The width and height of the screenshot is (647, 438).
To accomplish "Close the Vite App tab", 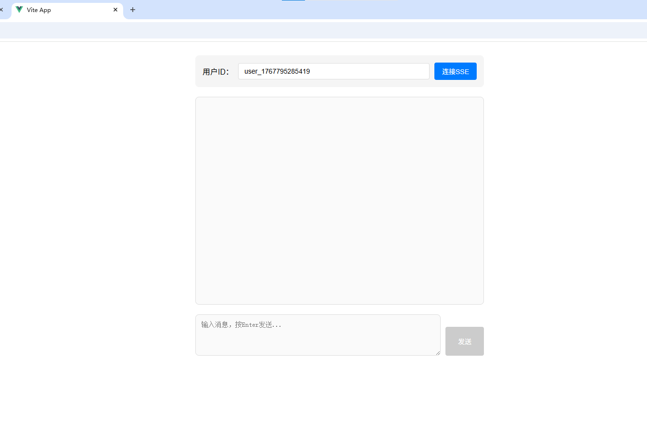I will pyautogui.click(x=115, y=10).
